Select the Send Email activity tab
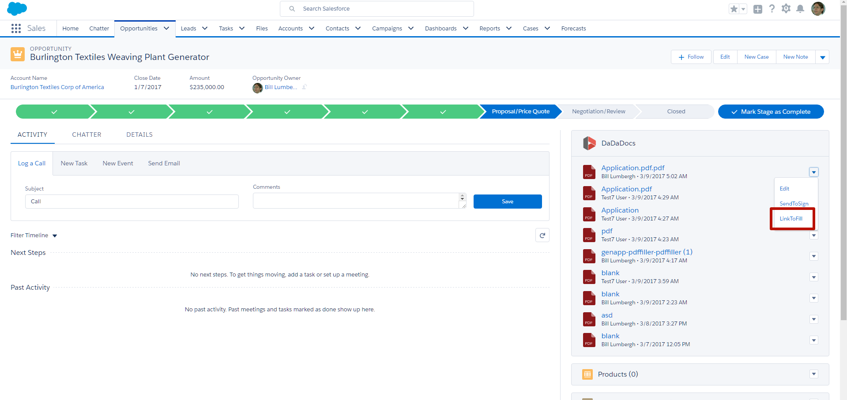This screenshot has height=400, width=847. (x=164, y=163)
